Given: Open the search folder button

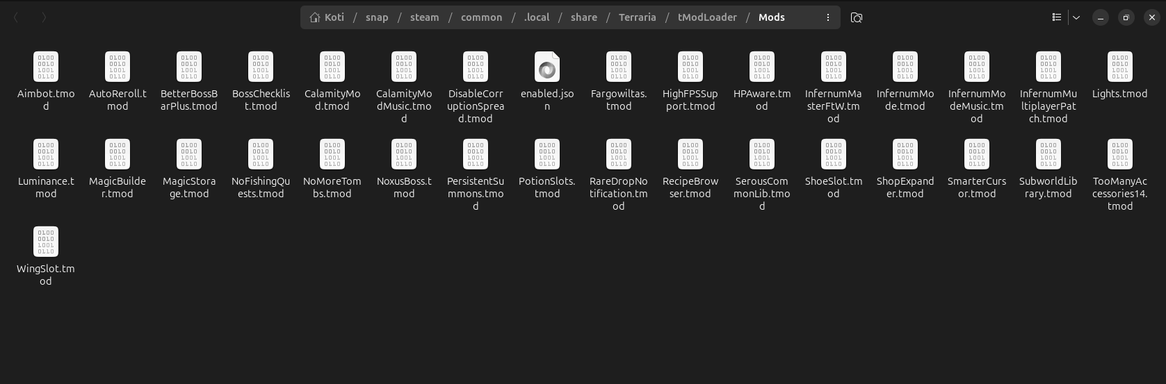Looking at the screenshot, I should coord(857,17).
